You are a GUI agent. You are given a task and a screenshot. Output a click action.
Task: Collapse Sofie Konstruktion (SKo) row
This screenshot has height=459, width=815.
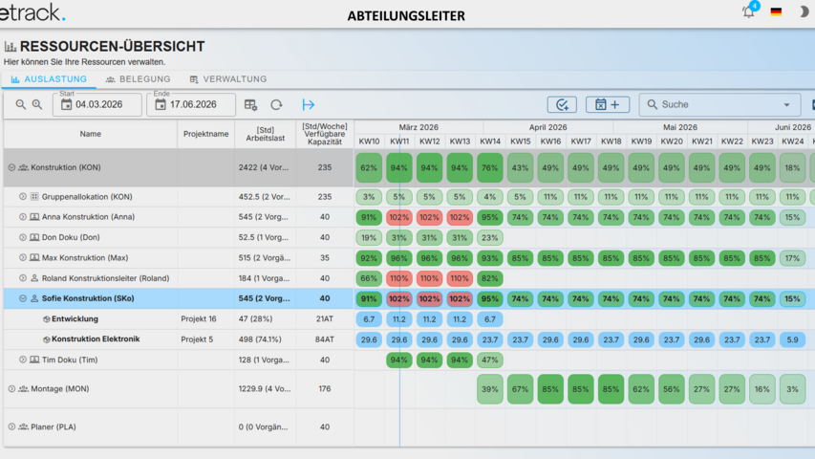(22, 298)
